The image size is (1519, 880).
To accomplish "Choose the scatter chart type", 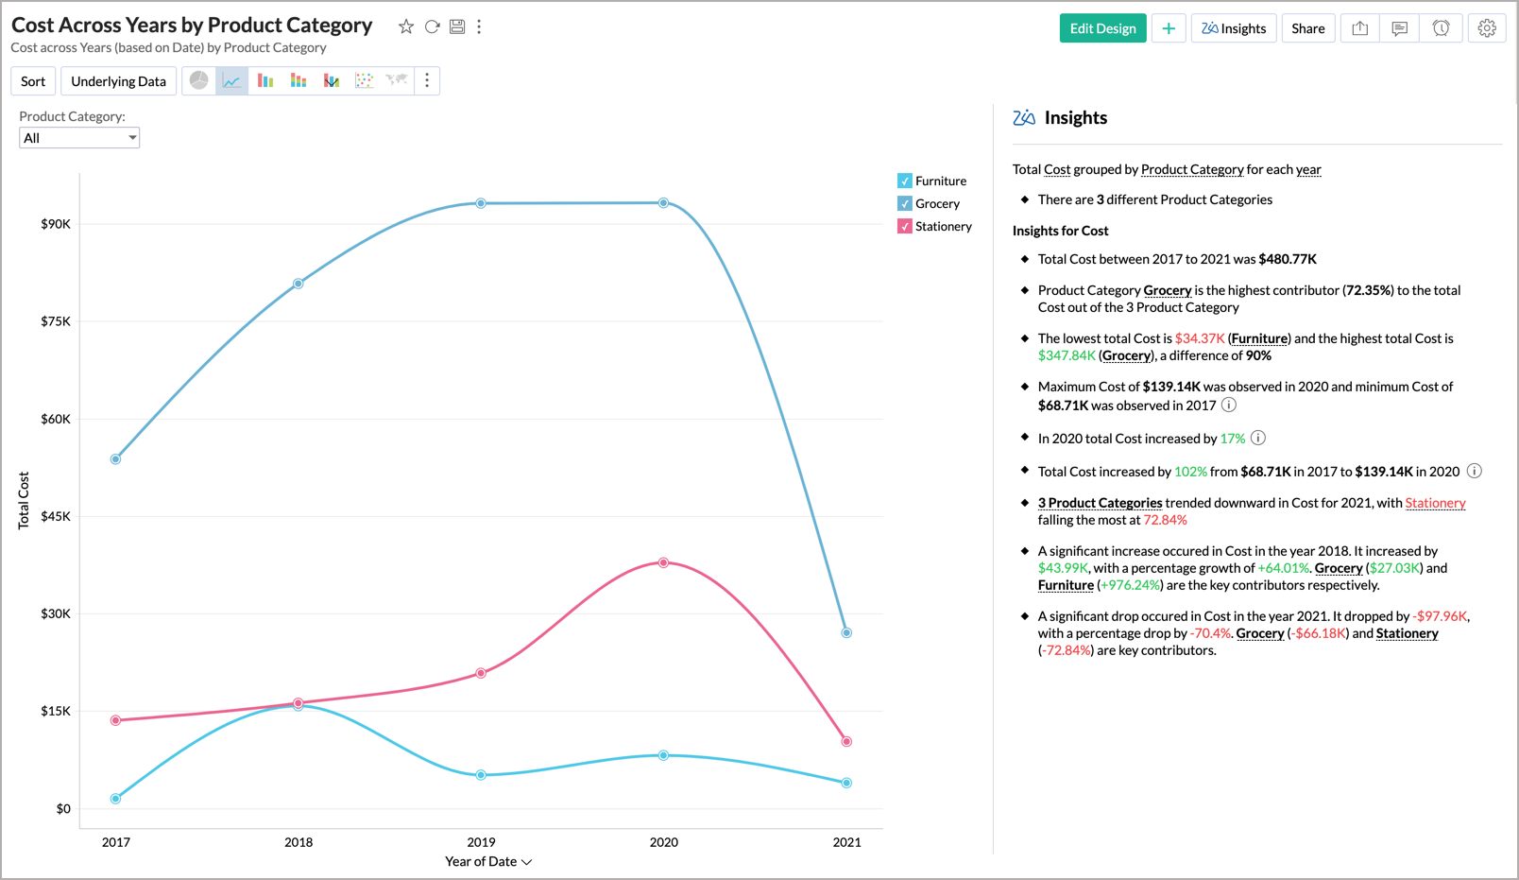I will (x=365, y=80).
